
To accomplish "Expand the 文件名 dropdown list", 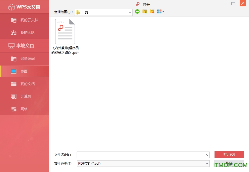I will 207,155.
